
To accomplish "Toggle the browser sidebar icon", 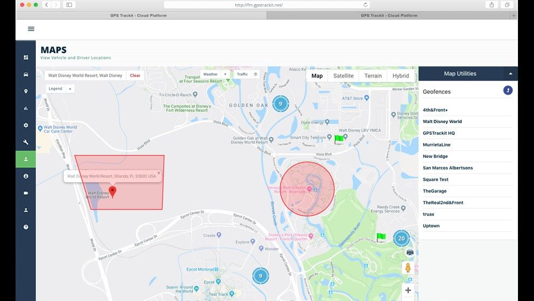I will (x=69, y=5).
